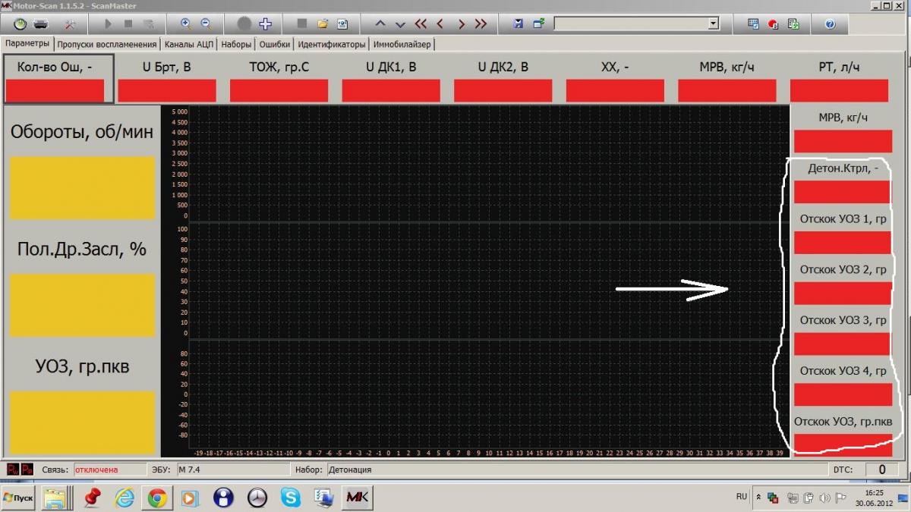911x512 pixels.
Task: Click the УОЗ, гр.пкв label
Action: tap(82, 366)
